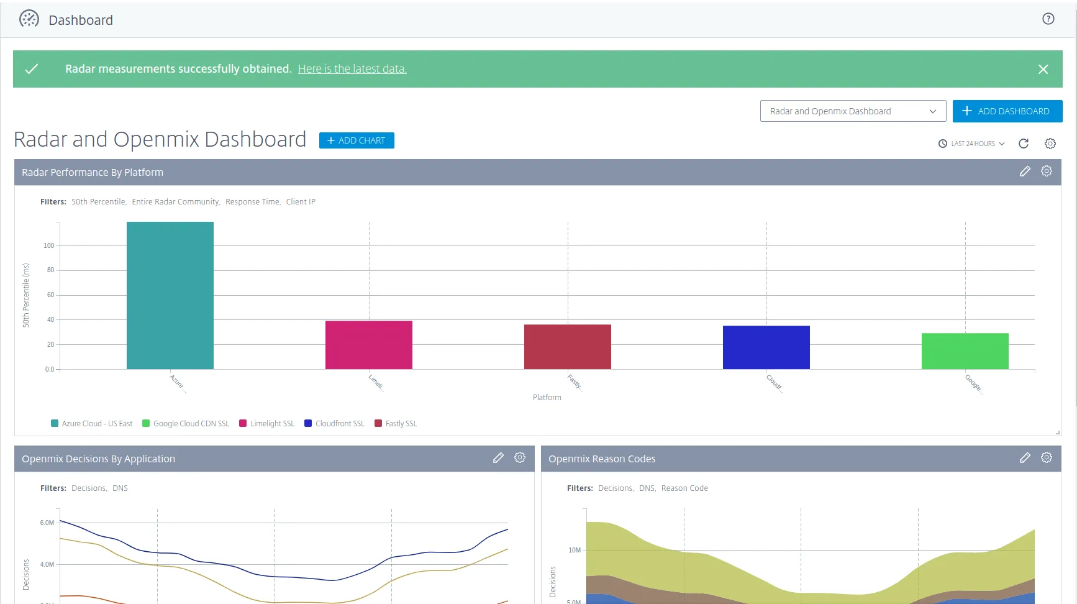Open Openmix Reason Codes settings gear
Image resolution: width=1077 pixels, height=604 pixels.
1047,457
